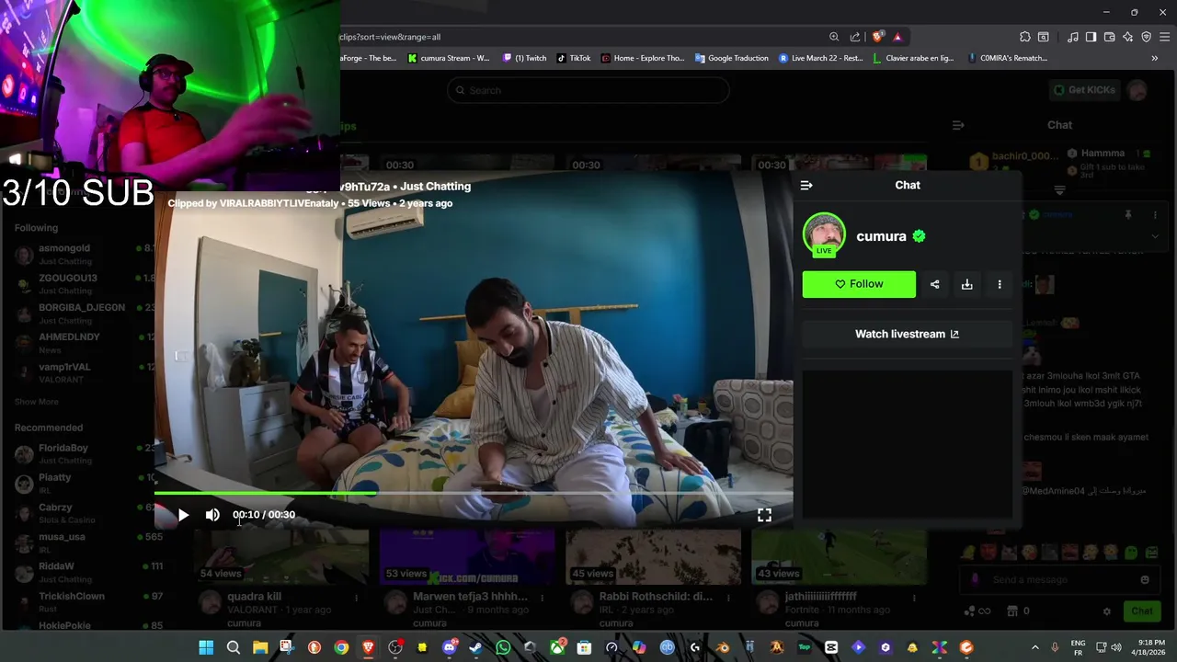This screenshot has height=662, width=1177.
Task: Open the Watch livestream link
Action: [x=907, y=334]
